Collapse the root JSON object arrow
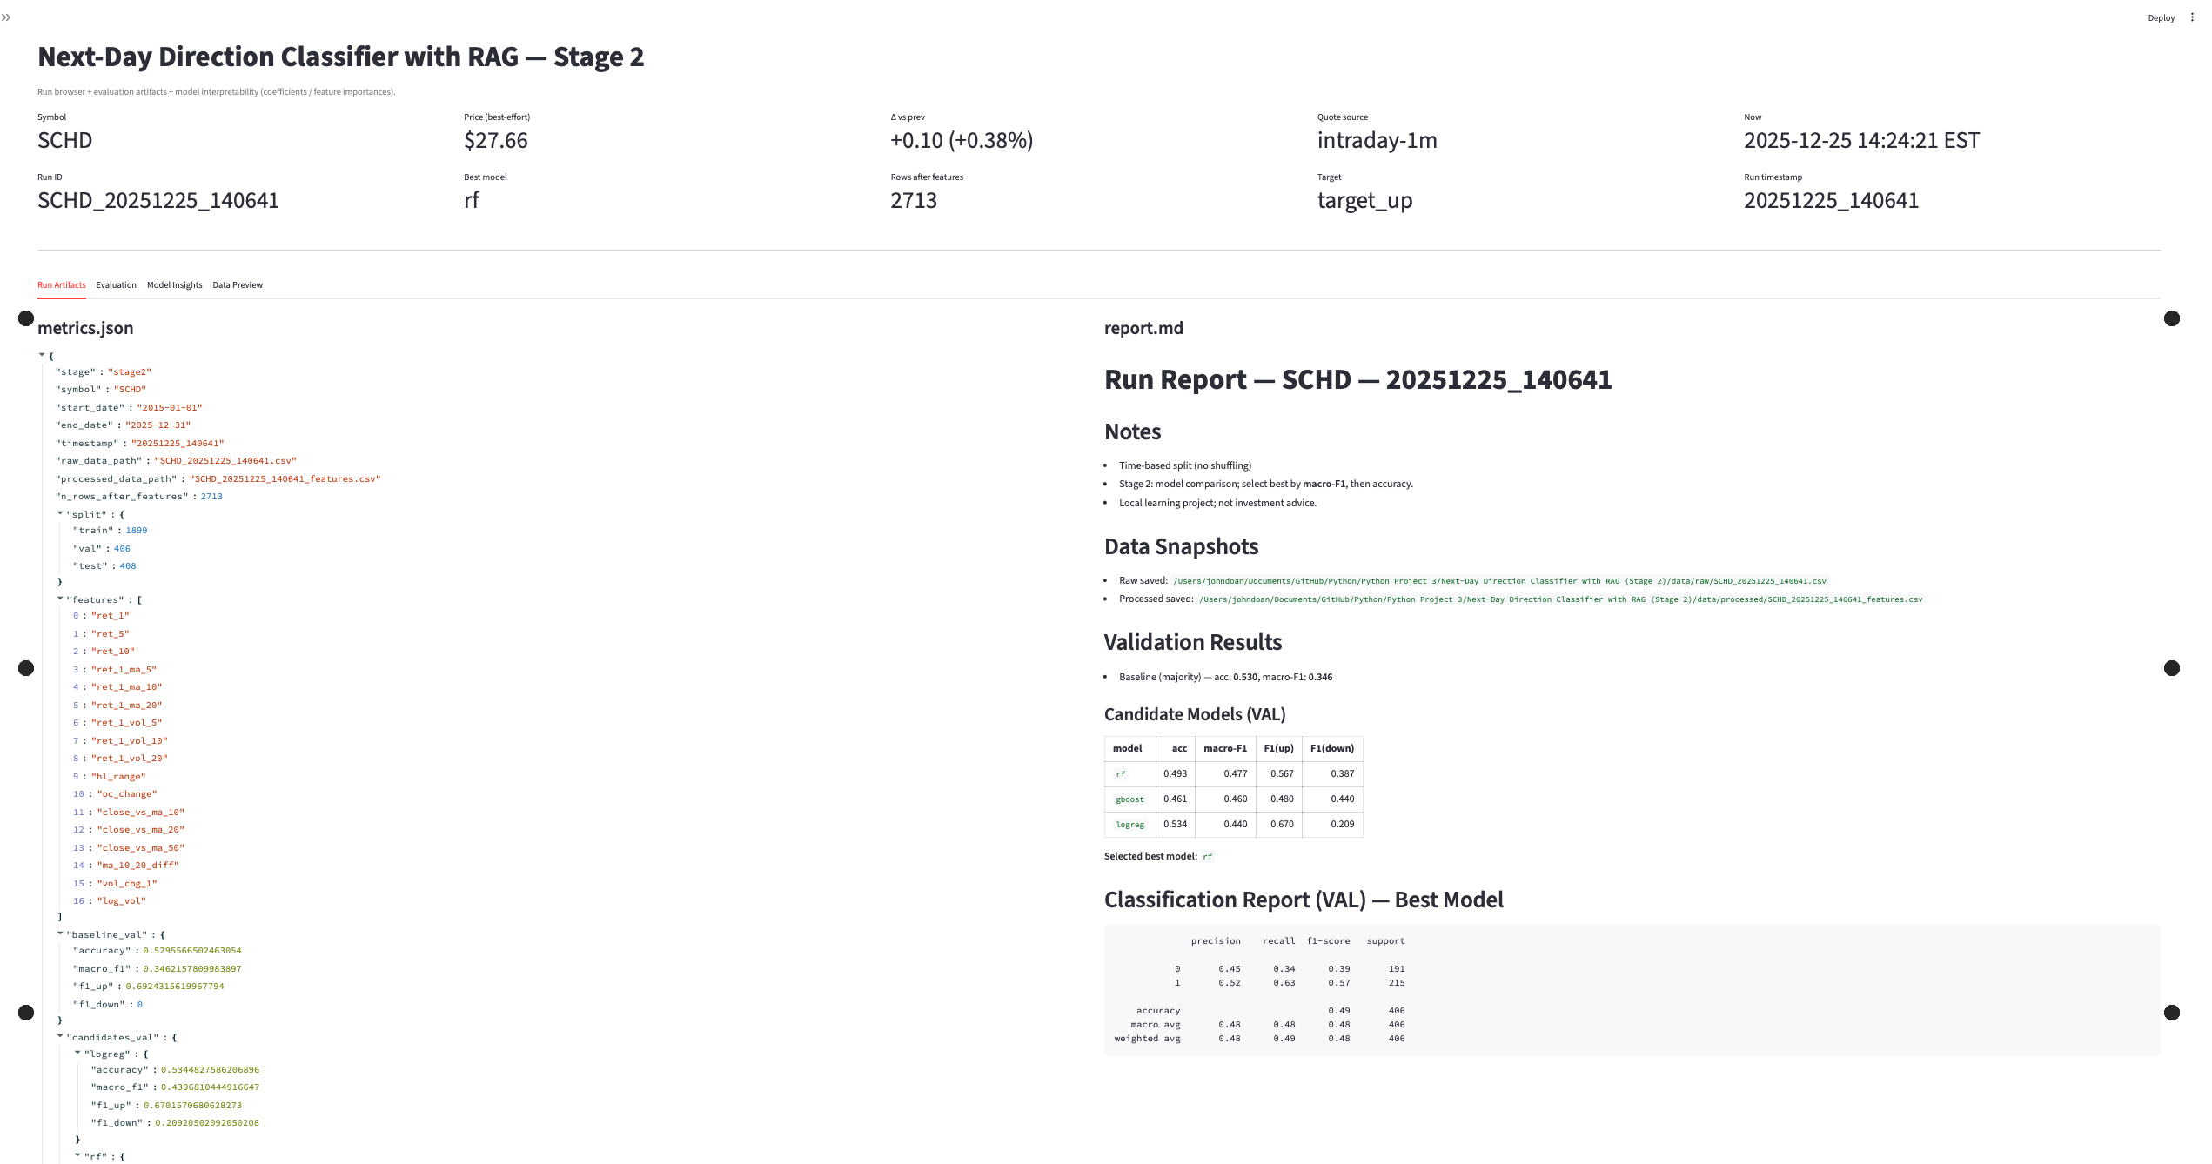The height and width of the screenshot is (1164, 2212). tap(42, 355)
